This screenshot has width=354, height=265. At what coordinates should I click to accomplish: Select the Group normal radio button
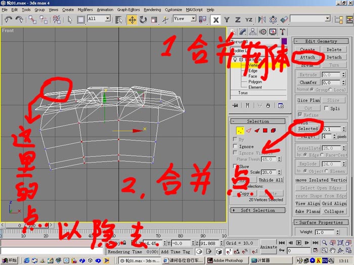(312, 89)
